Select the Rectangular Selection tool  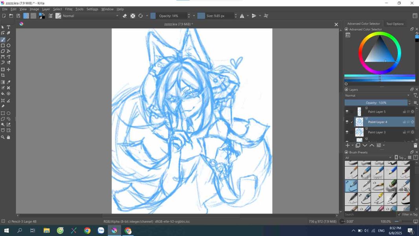(3, 113)
